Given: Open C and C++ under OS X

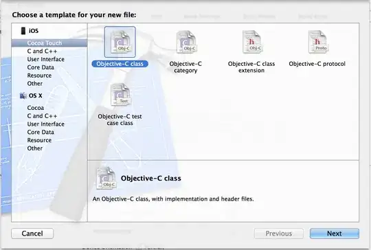Looking at the screenshot, I should click(x=42, y=116).
